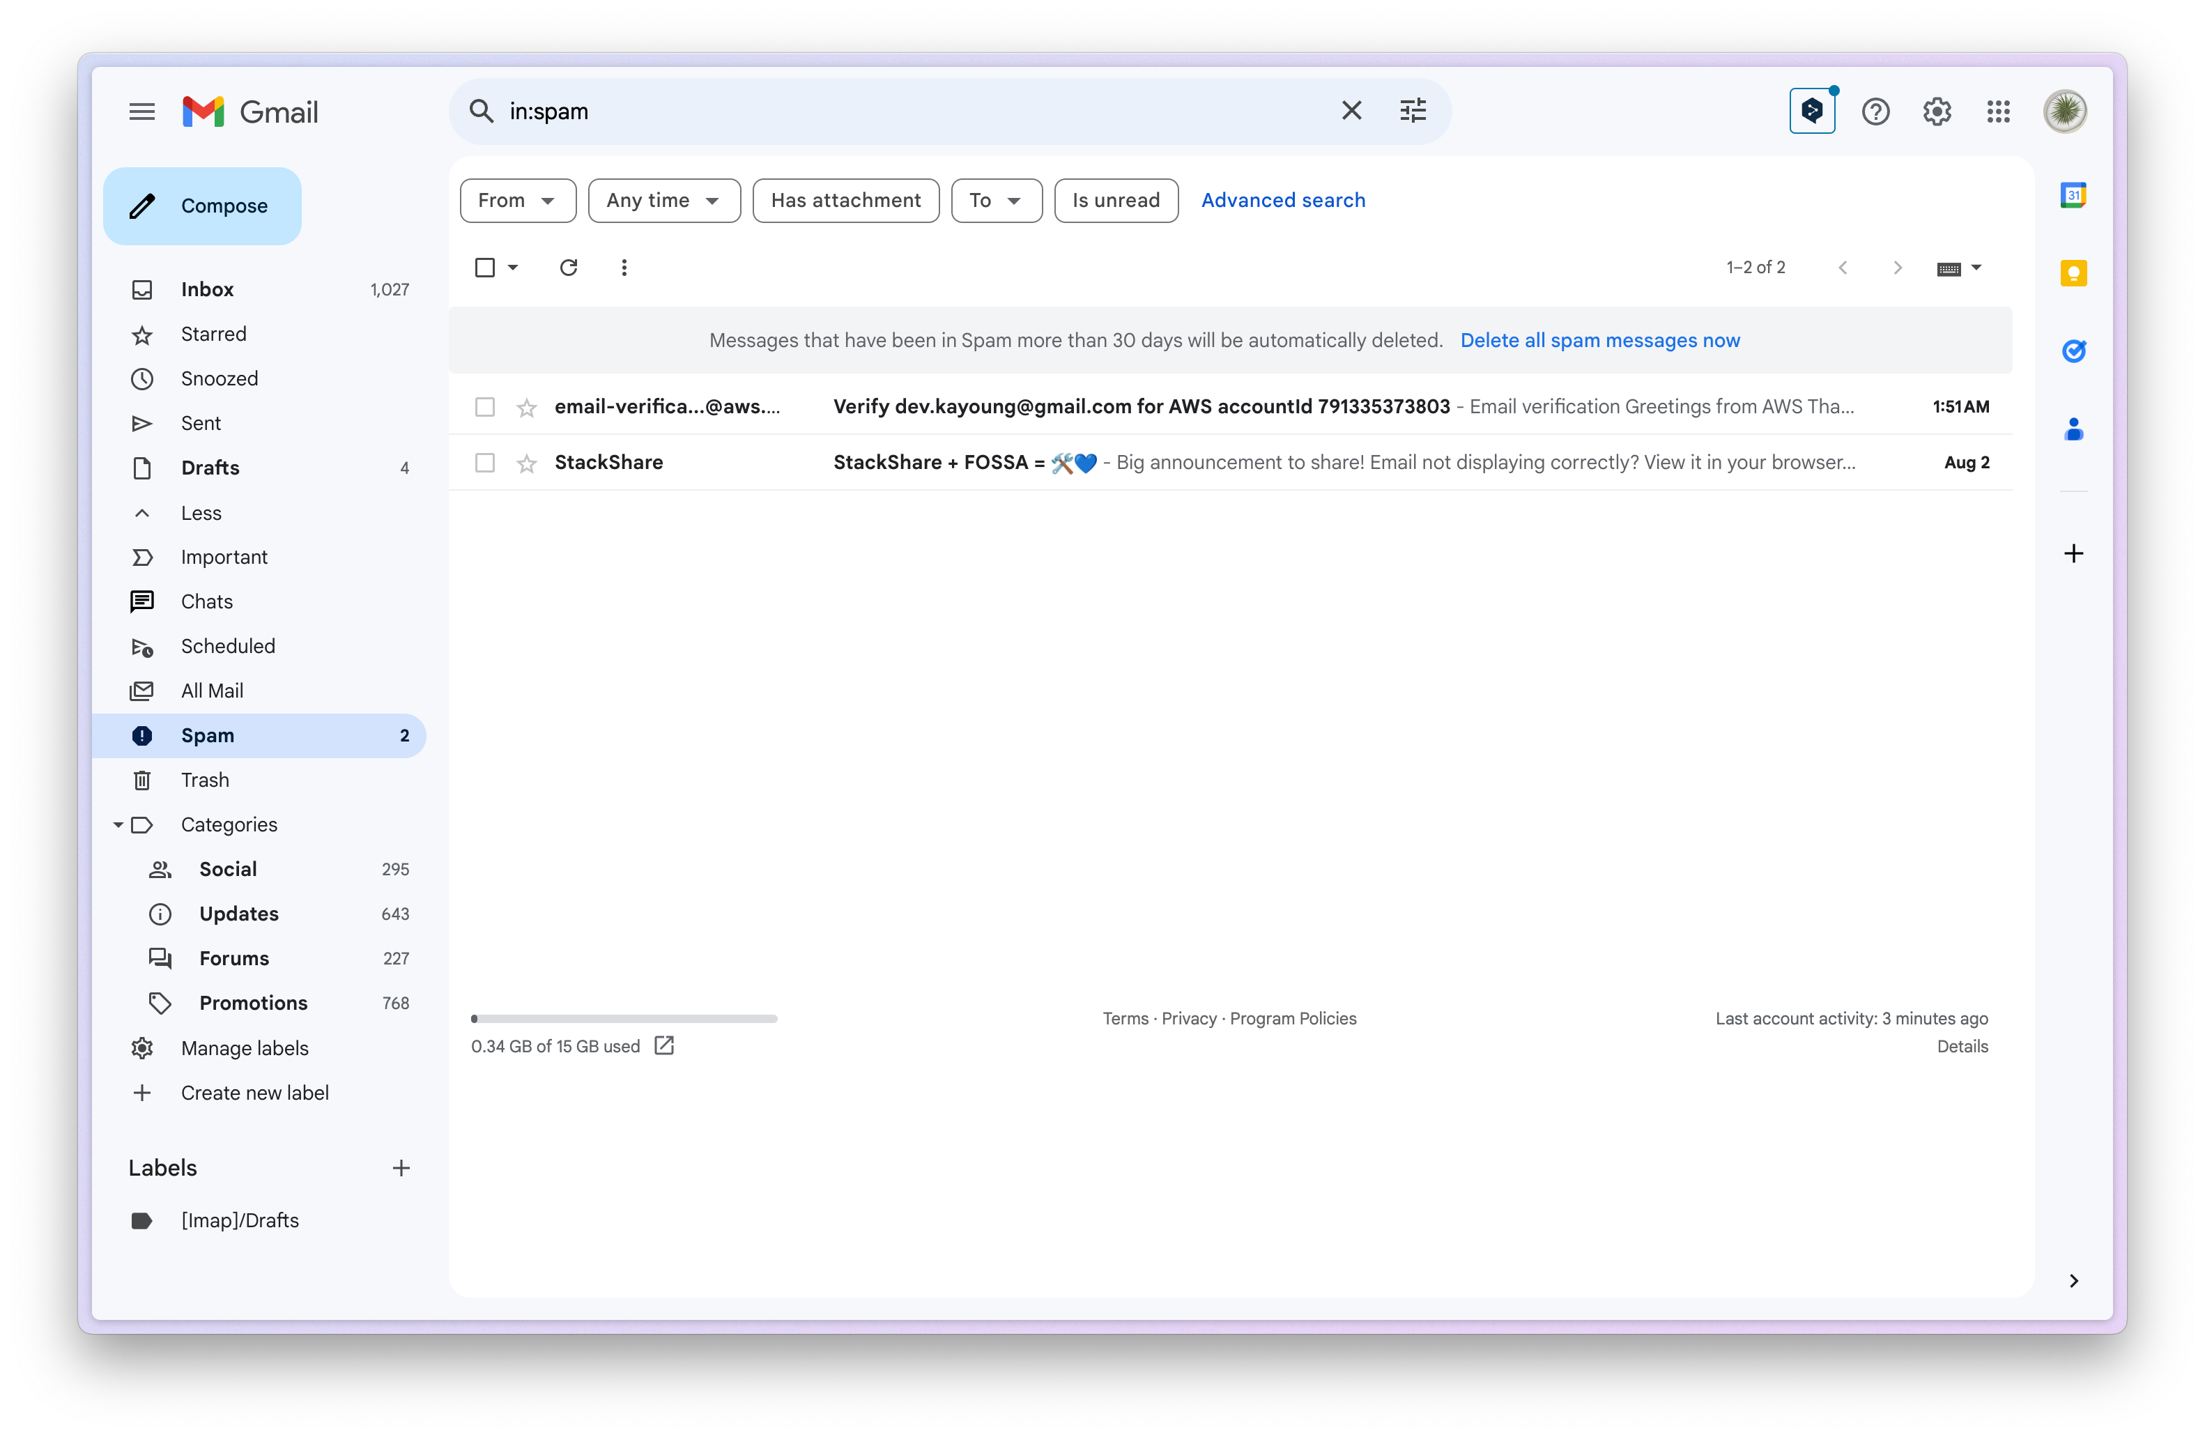Tick the StackShare email checkbox

pyautogui.click(x=484, y=462)
